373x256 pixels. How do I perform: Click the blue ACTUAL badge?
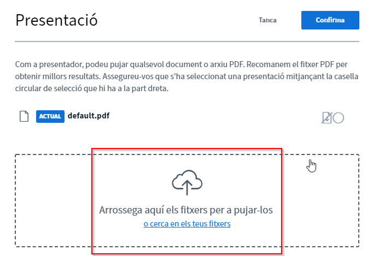(50, 116)
